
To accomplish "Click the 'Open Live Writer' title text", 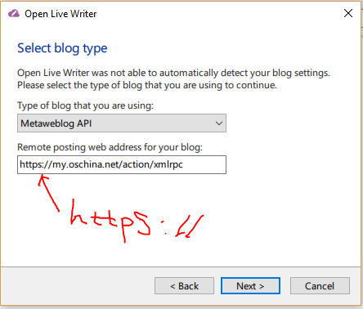I will [x=60, y=14].
